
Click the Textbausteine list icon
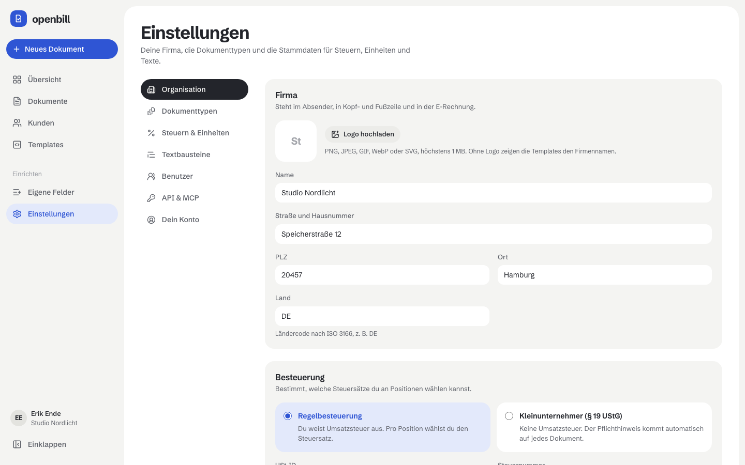(x=151, y=154)
